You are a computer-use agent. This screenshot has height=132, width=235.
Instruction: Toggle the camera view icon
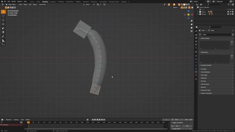coord(192,28)
